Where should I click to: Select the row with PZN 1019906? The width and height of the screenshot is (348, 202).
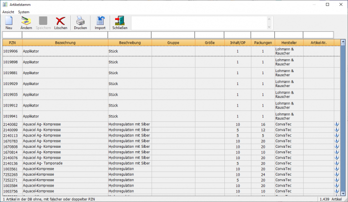171,51
